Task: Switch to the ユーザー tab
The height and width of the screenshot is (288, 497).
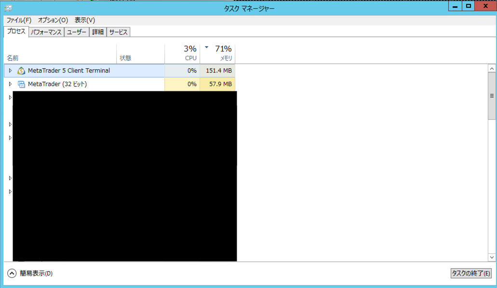Action: (x=77, y=32)
